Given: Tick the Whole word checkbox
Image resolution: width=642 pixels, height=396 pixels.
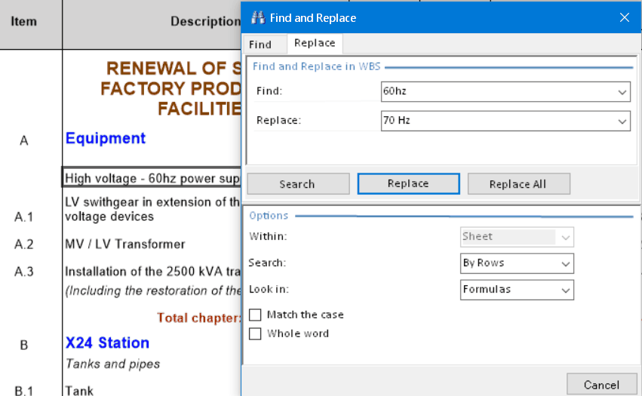Looking at the screenshot, I should (255, 333).
